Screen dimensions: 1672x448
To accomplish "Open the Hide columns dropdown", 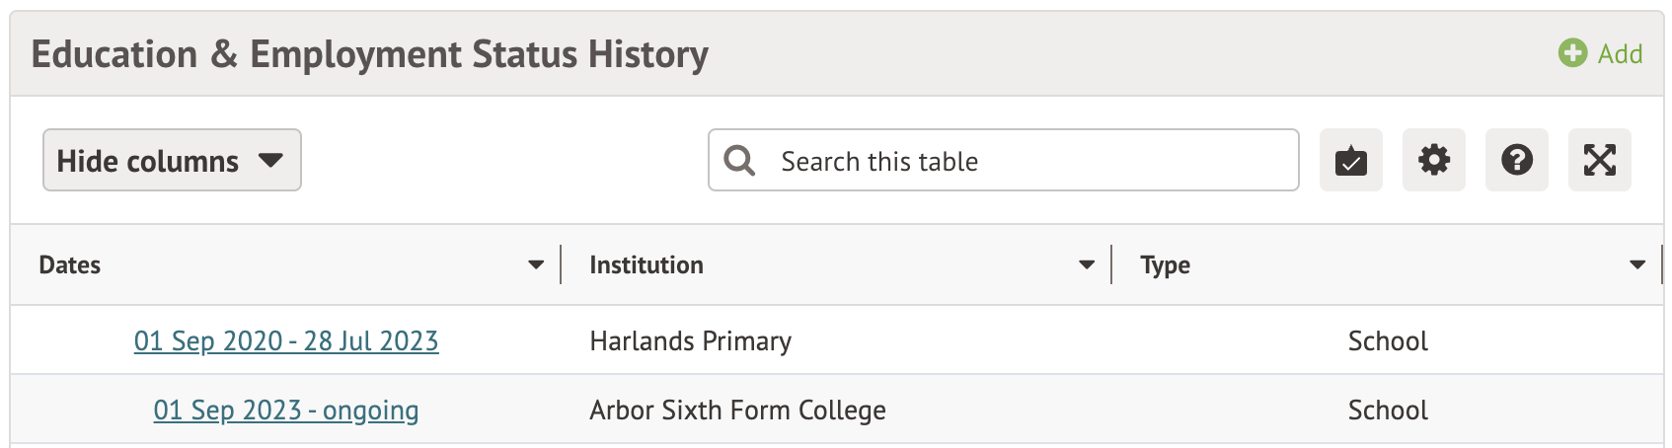I will pos(172,160).
